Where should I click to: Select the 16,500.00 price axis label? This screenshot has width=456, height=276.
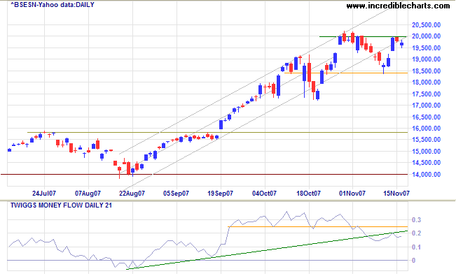426,117
